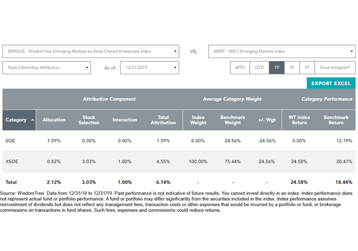Select the SOE category row
Viewport: 358px width, 251px height.
click(x=179, y=141)
